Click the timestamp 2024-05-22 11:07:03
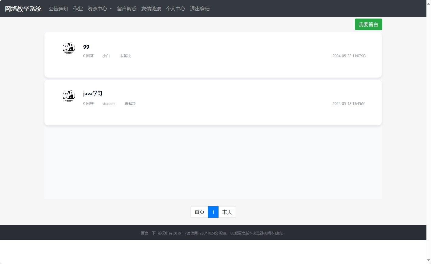 tap(349, 56)
